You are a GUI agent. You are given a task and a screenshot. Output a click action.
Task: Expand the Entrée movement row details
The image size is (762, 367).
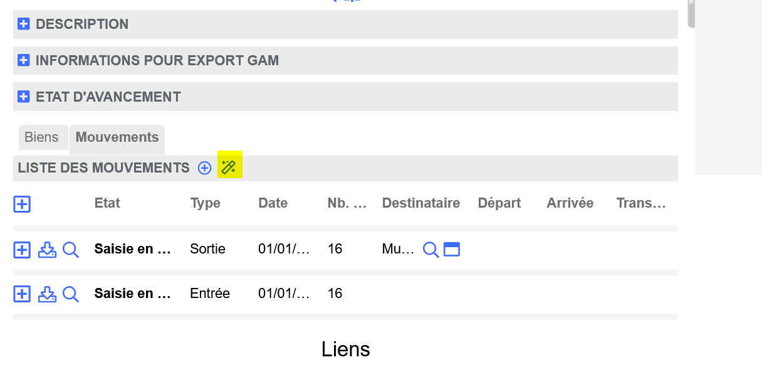coord(22,294)
